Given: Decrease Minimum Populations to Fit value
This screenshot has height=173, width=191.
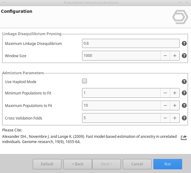Looking at the screenshot, I should 165,93.
